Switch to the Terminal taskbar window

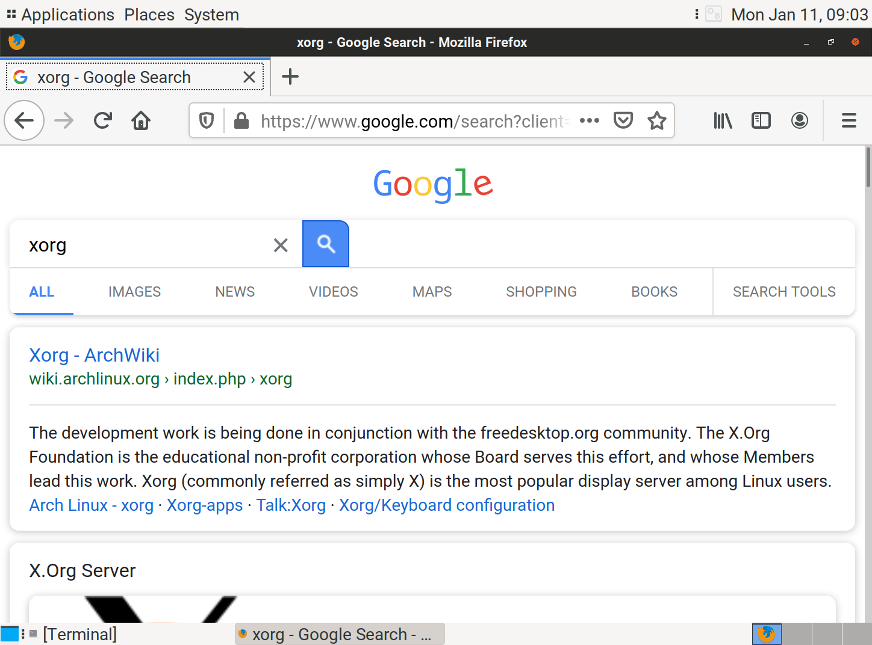click(x=73, y=634)
